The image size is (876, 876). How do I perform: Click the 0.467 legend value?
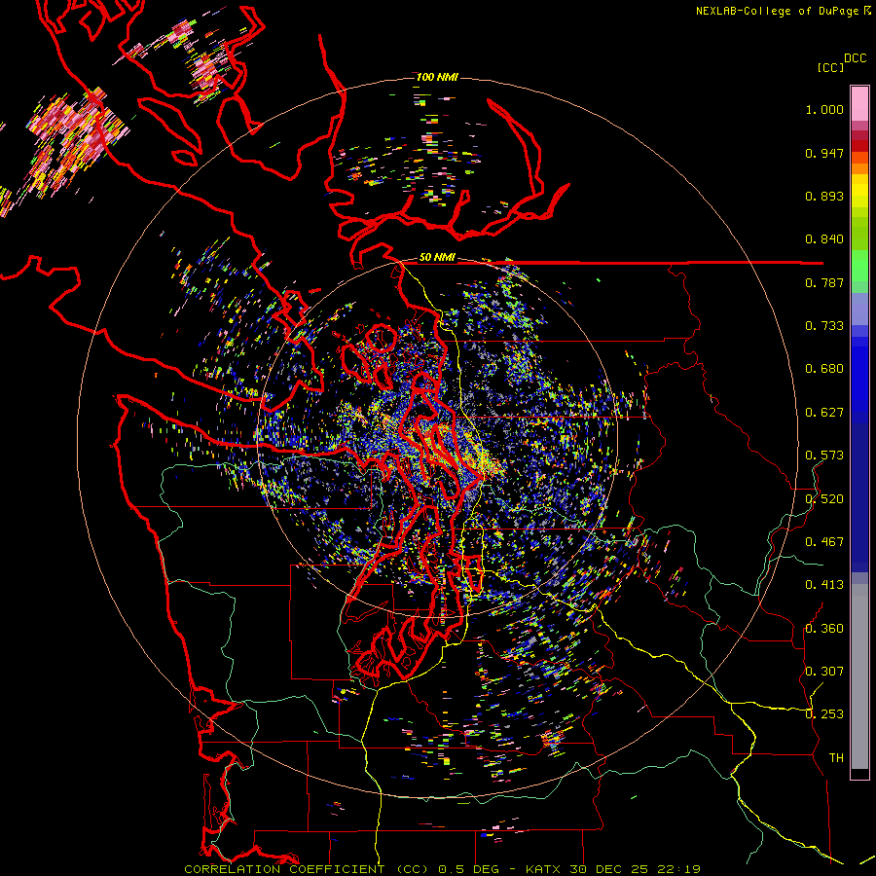824,542
